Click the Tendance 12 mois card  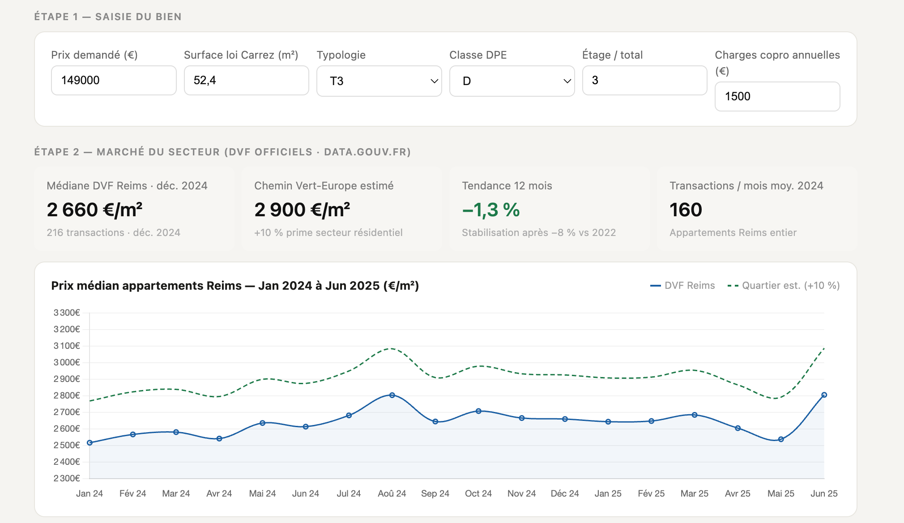tap(549, 208)
